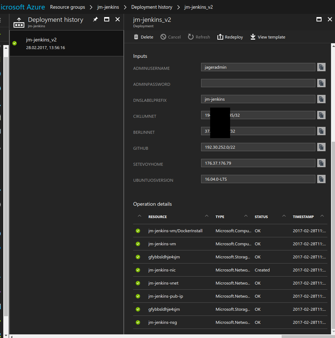Select the jm-jenkins_v2 breadcrumb item
335x338 pixels.
(199, 7)
